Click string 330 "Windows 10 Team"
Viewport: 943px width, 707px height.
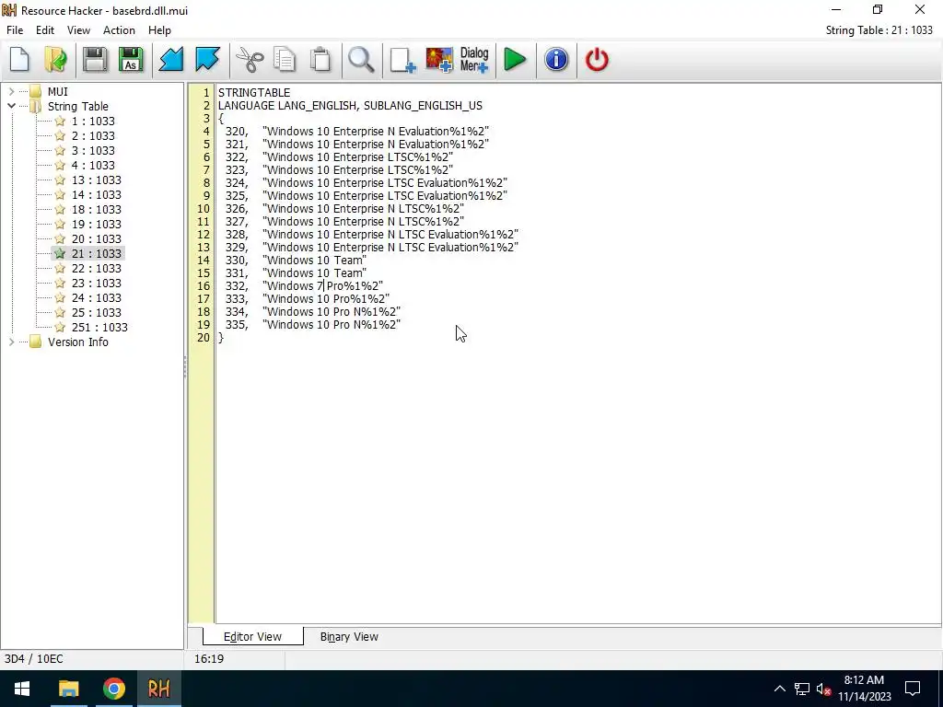(314, 261)
